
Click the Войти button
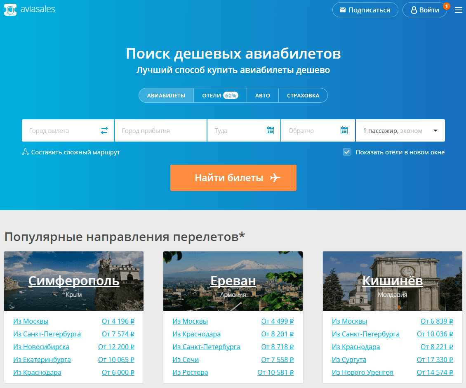pos(425,10)
